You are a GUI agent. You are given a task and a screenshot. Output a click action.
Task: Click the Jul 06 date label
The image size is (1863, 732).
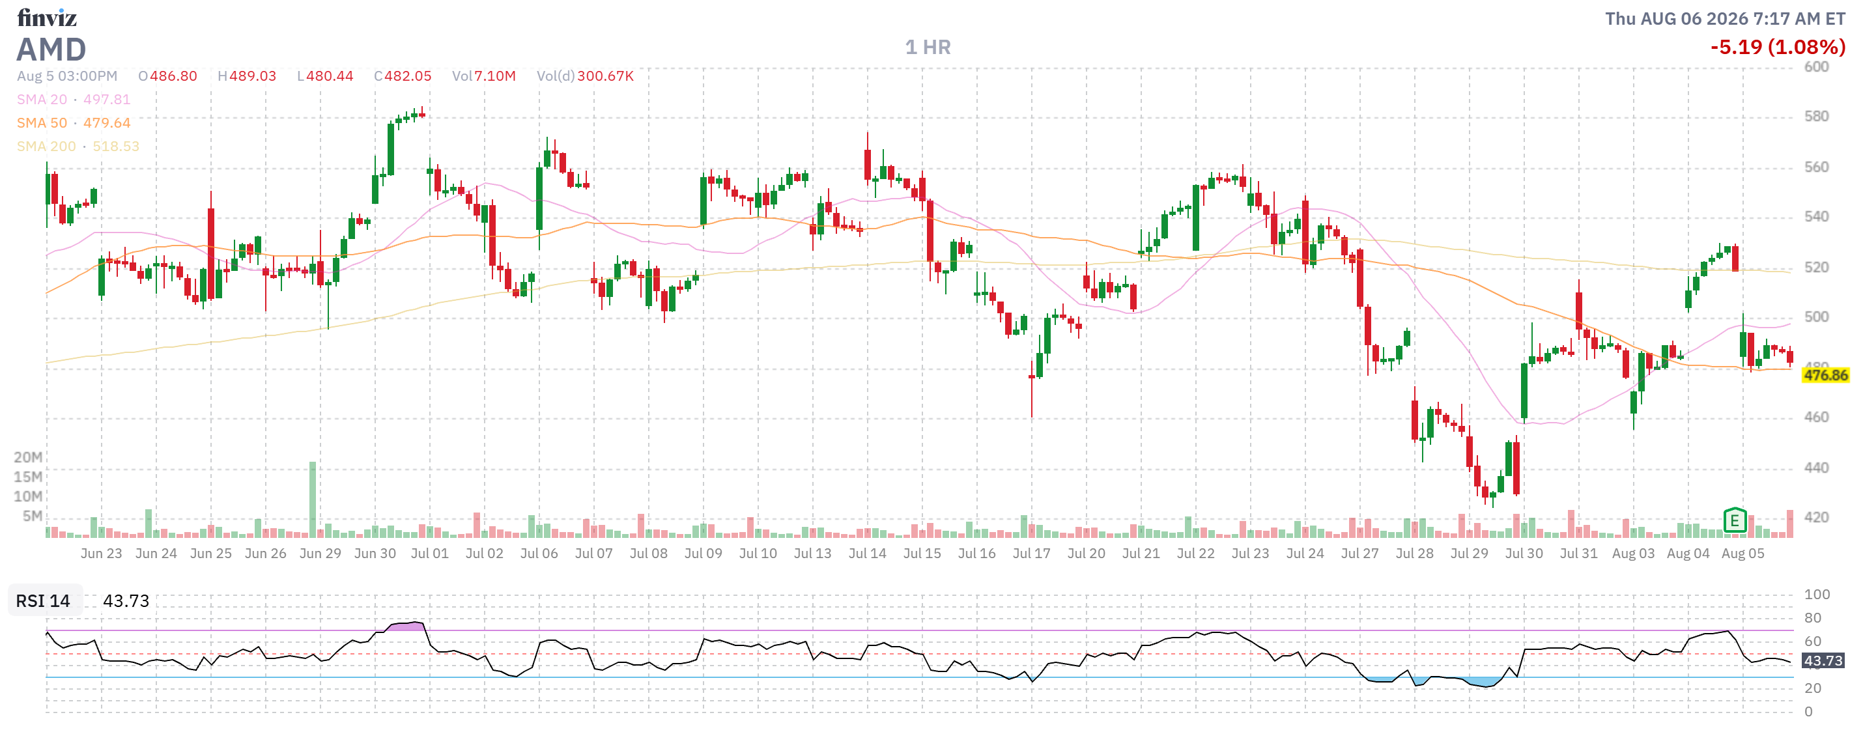point(539,554)
